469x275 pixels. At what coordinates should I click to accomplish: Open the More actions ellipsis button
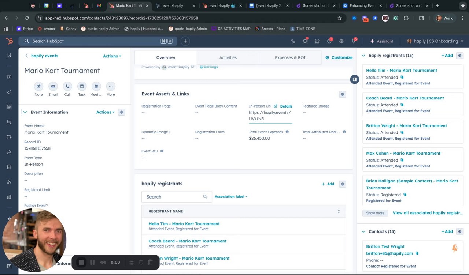(111, 86)
